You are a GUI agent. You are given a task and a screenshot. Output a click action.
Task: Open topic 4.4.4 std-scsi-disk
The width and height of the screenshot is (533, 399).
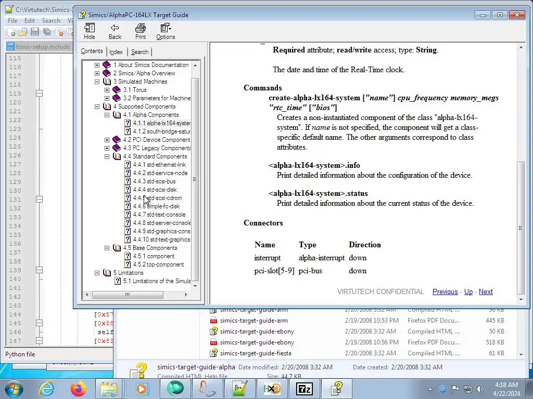(x=155, y=190)
